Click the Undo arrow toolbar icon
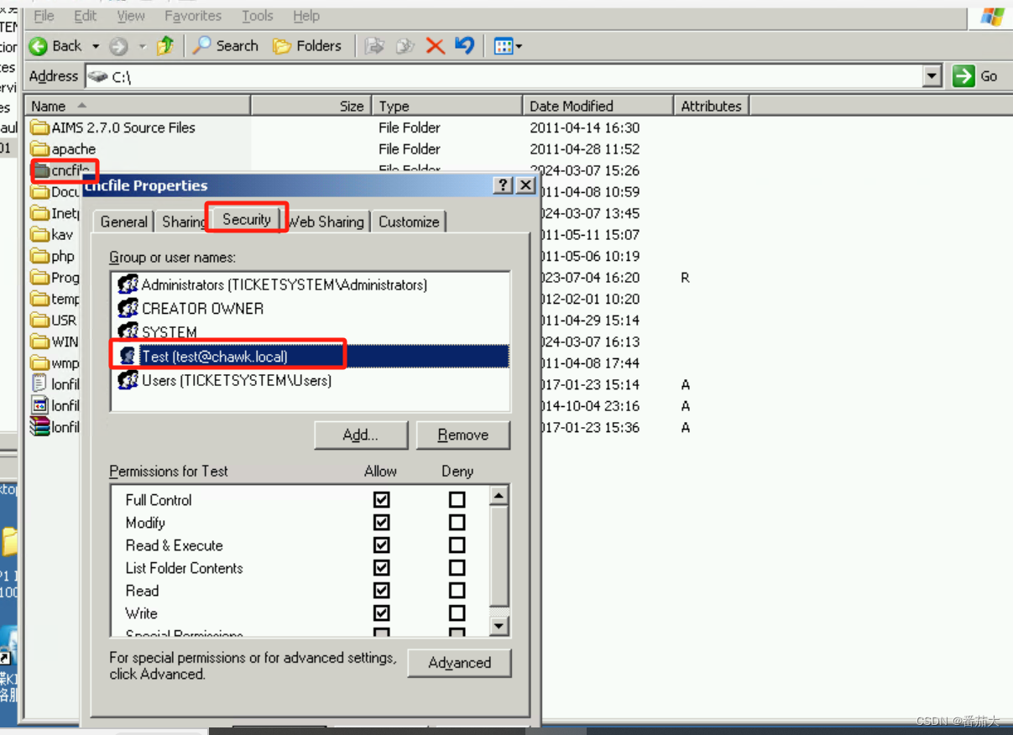Image resolution: width=1013 pixels, height=735 pixels. click(x=464, y=46)
